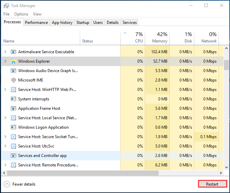
Task: Click the horizontal scrollbar thumb
Action: pos(83,173)
